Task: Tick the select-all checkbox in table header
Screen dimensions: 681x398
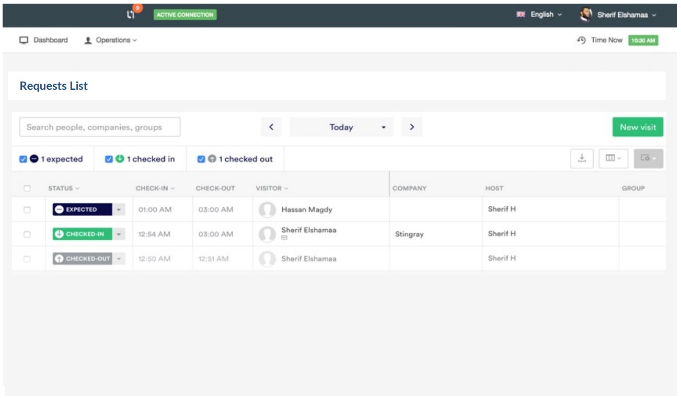Action: pos(27,189)
